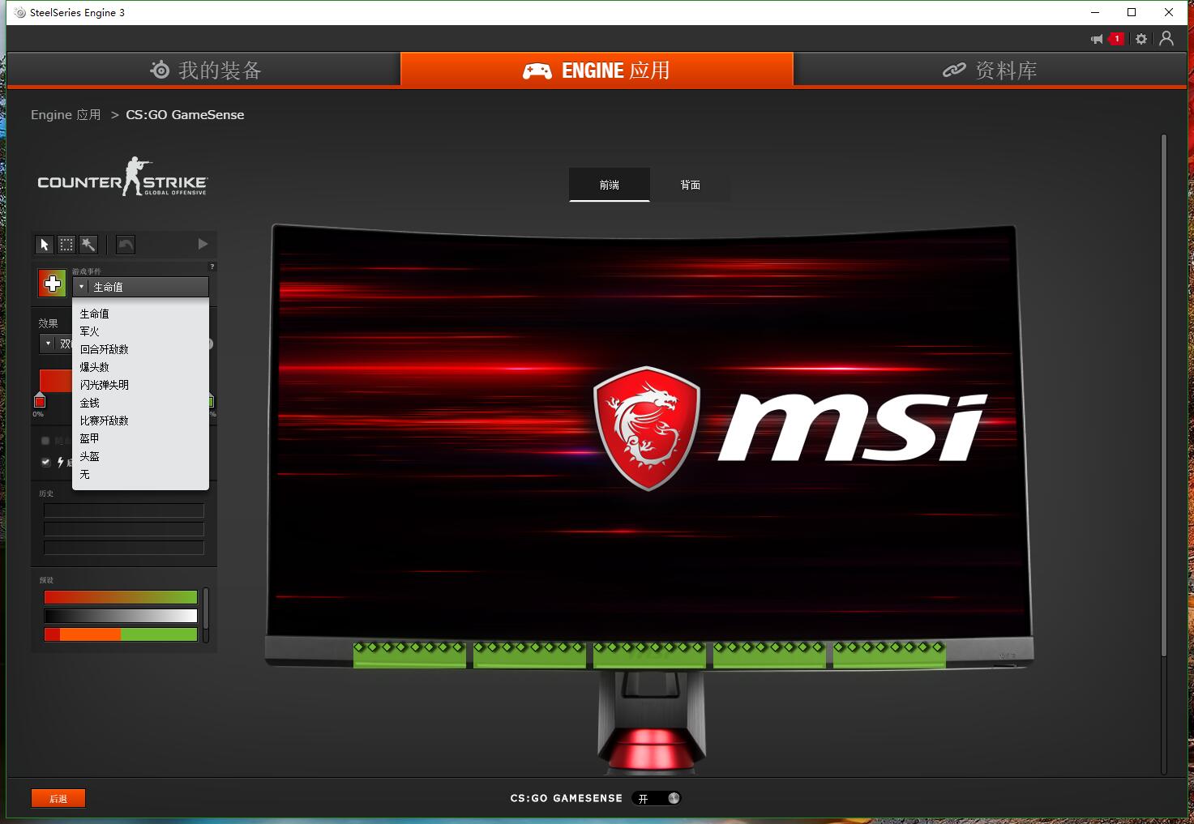Screen dimensions: 1194x824
Task: Select the fourth green LED zone
Action: coord(769,655)
